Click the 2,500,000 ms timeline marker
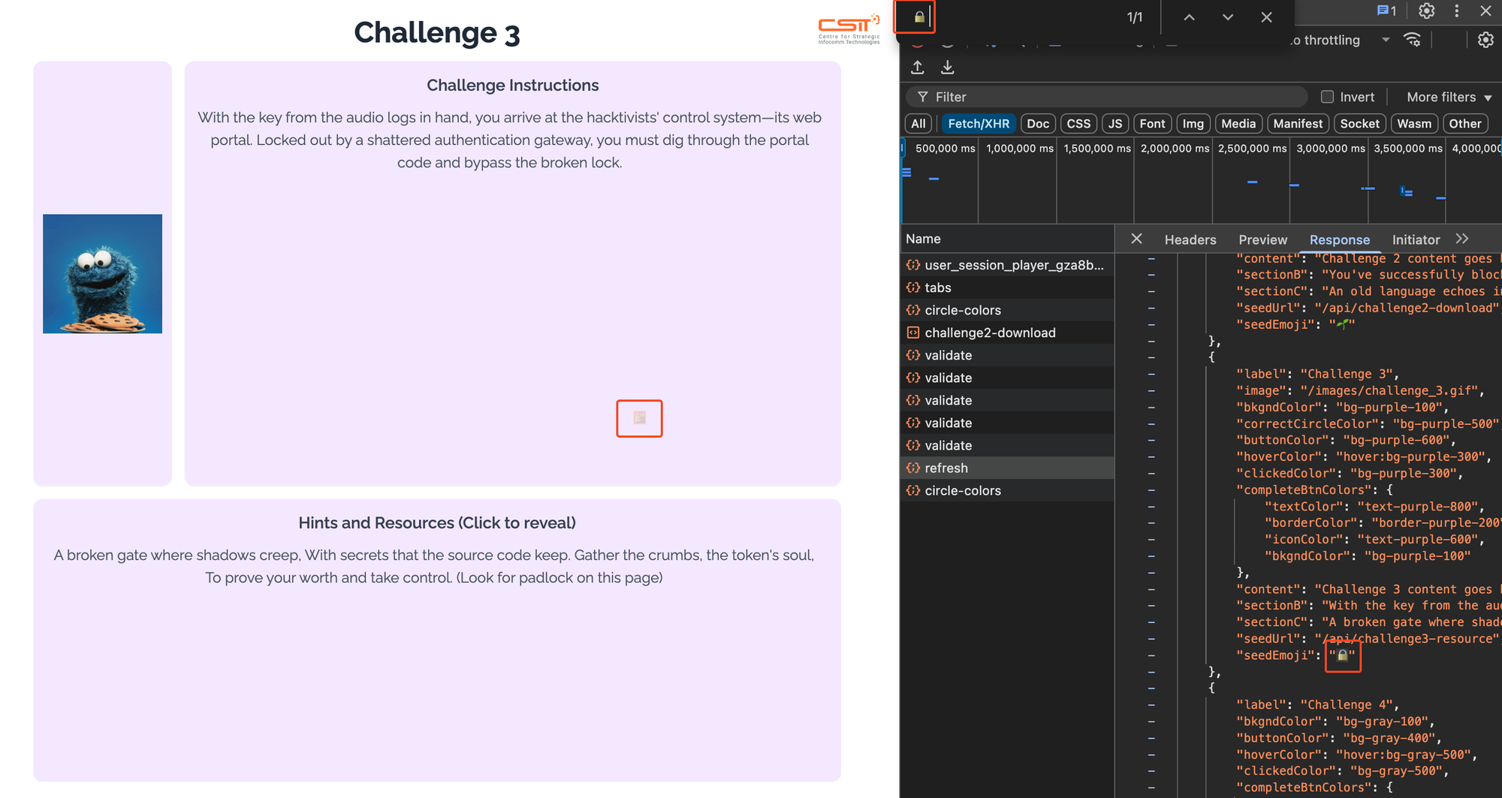Screen dimensions: 1502x798 (1252, 149)
